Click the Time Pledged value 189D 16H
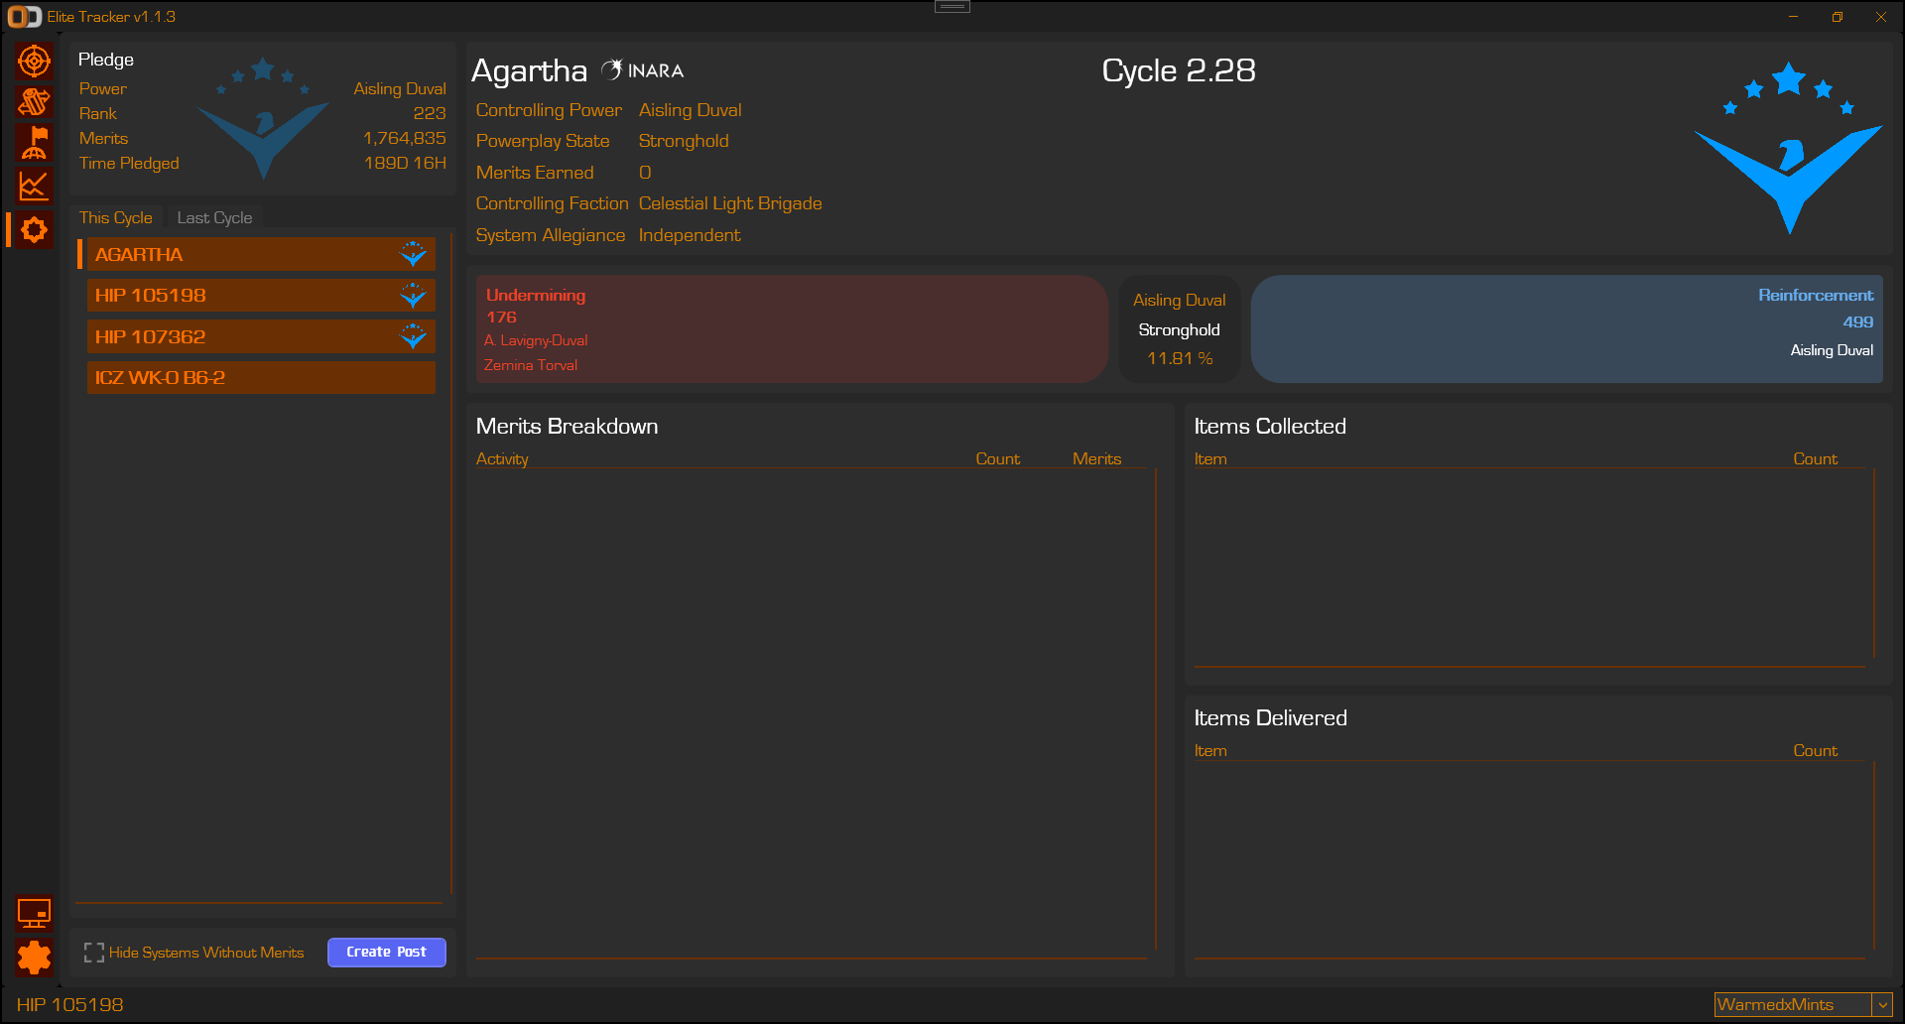Image resolution: width=1905 pixels, height=1024 pixels. (x=405, y=163)
